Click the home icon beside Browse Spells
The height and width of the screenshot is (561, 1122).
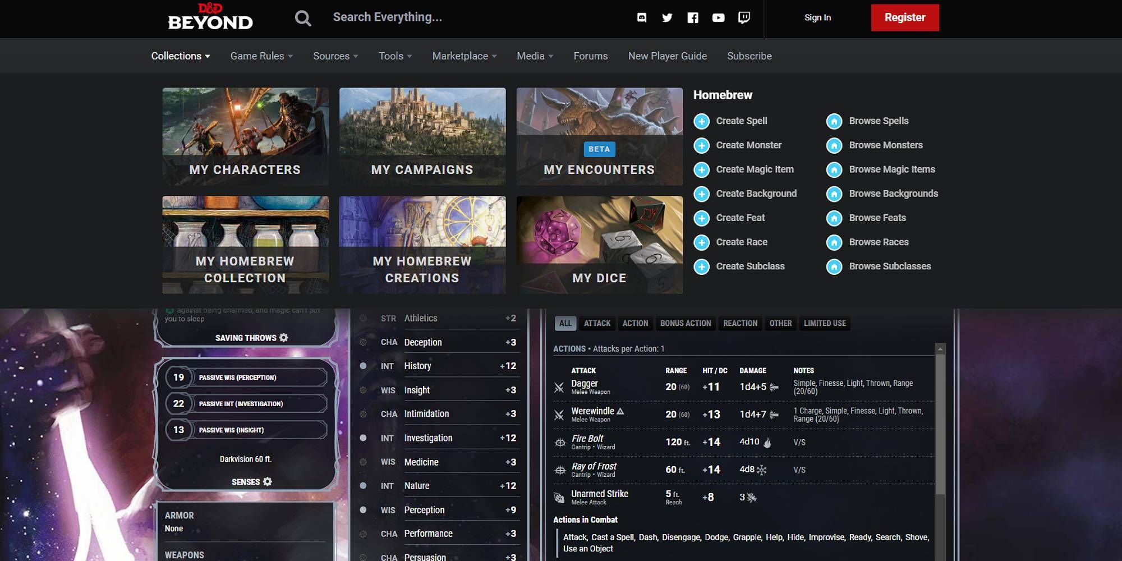click(834, 121)
